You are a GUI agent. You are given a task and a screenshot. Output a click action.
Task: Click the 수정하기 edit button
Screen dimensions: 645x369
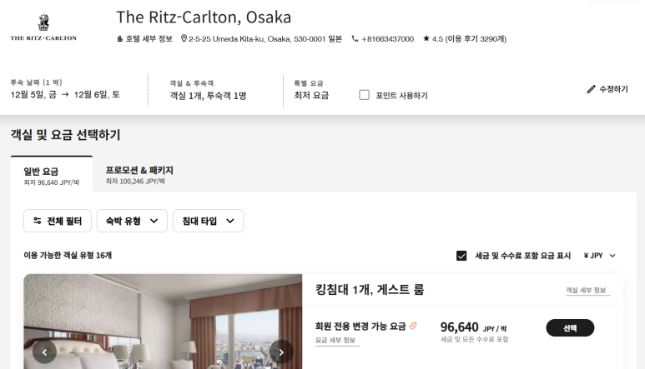[607, 89]
